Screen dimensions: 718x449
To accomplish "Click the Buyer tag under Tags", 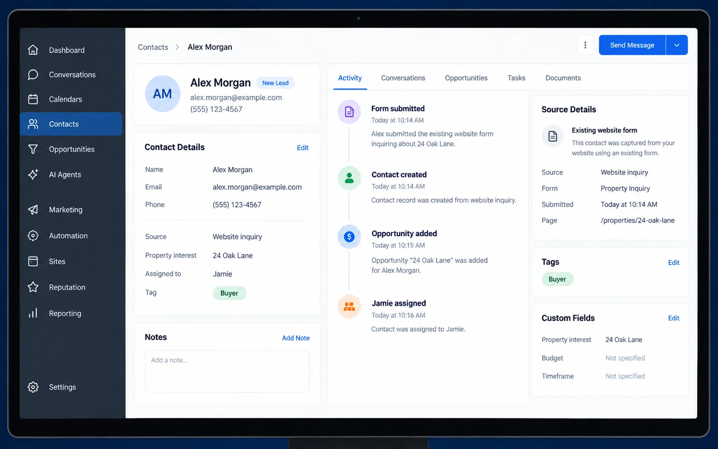I will point(557,279).
